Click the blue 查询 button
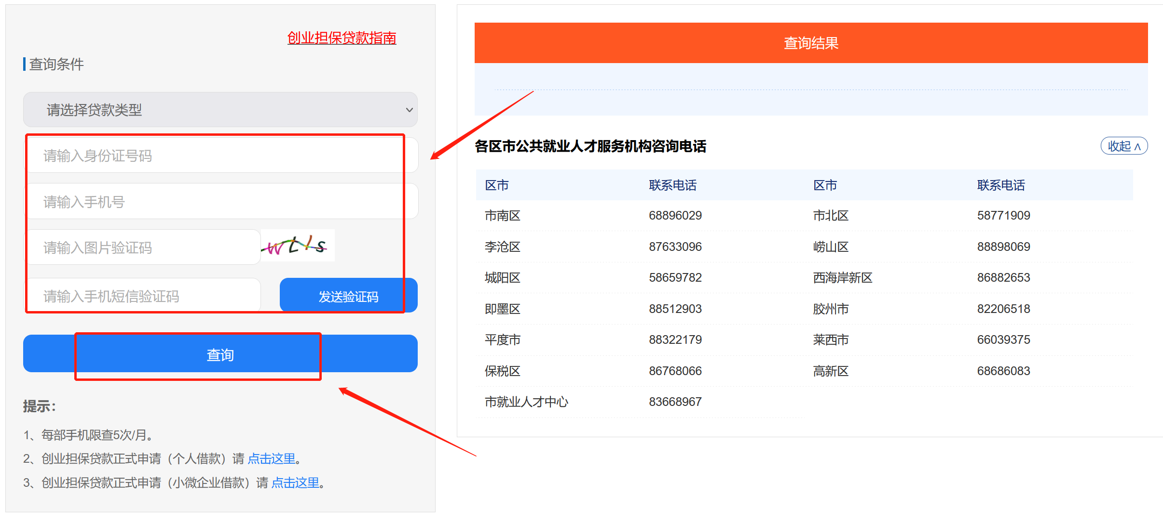 click(220, 354)
